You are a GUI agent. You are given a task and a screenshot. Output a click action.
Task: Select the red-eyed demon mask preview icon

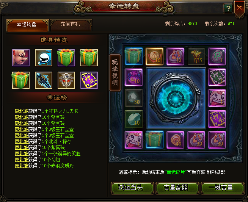coord(66,80)
